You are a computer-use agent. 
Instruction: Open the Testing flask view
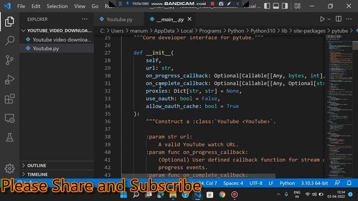(x=10, y=138)
